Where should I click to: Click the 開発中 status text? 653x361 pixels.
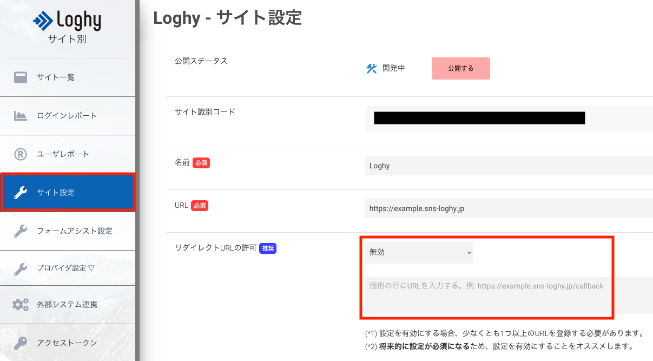393,68
